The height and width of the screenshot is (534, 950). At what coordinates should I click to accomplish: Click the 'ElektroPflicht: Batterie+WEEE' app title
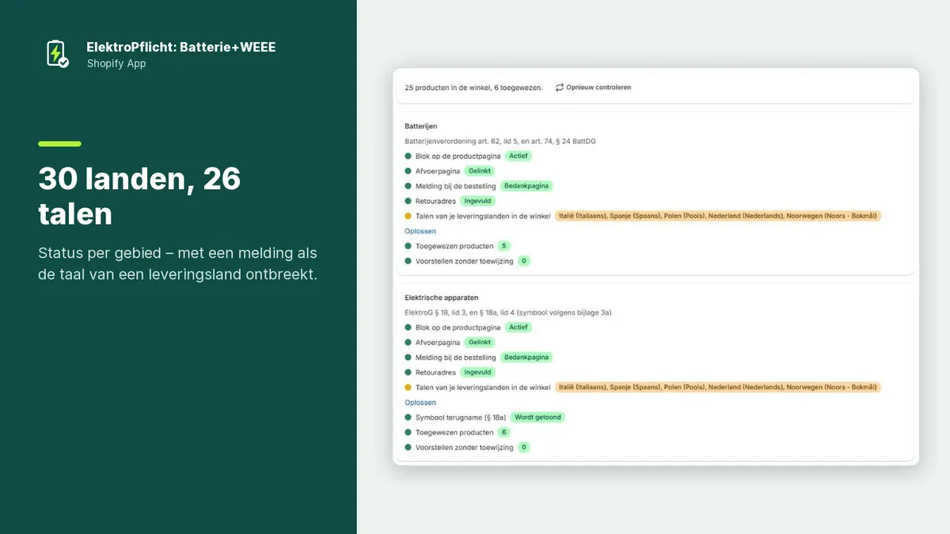181,47
